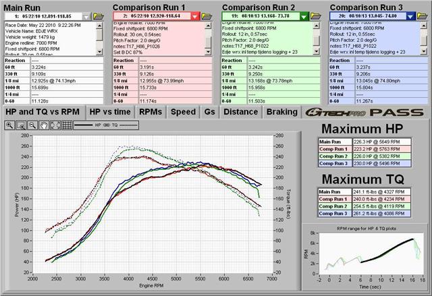Click Comparison Run 3 1000 ft value 15.804s

(391, 88)
